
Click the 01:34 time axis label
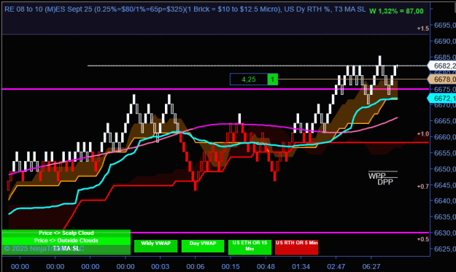pyautogui.click(x=301, y=266)
